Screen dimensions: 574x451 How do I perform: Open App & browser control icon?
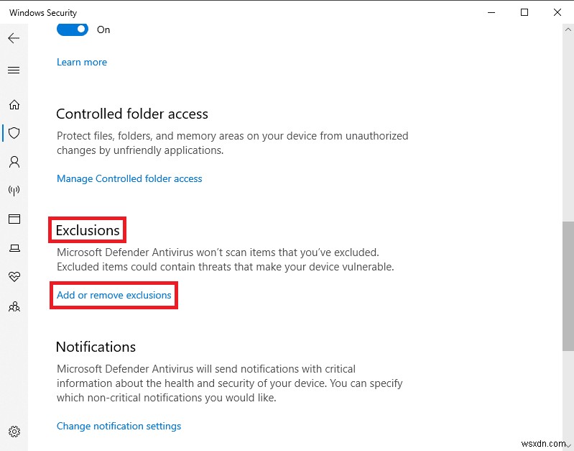[14, 219]
